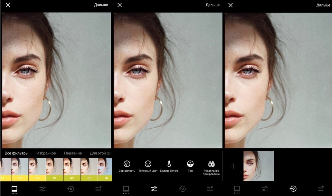The height and width of the screenshot is (196, 332).
Task: Choose the Тон highlights-shadows tool
Action: [x=190, y=166]
